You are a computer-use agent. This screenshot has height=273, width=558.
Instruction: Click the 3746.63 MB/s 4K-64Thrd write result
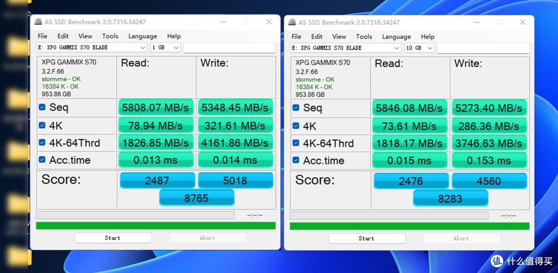(489, 143)
